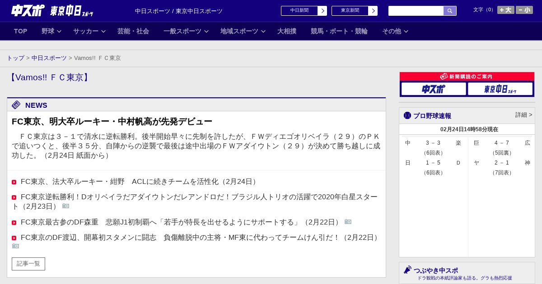
Task: Open the 中日新聞 link button
Action: 299,11
